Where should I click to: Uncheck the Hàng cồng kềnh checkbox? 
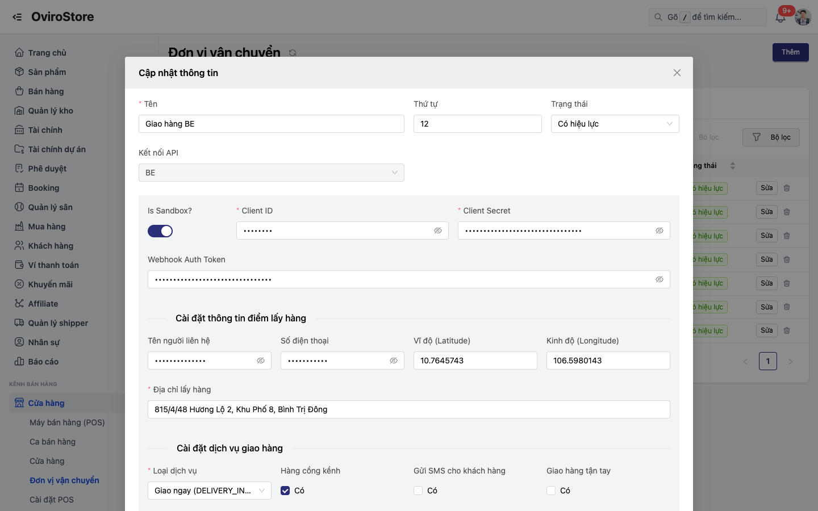[285, 491]
